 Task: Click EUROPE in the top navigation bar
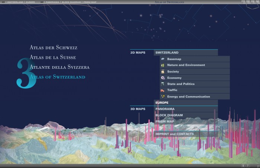tap(30, 2)
